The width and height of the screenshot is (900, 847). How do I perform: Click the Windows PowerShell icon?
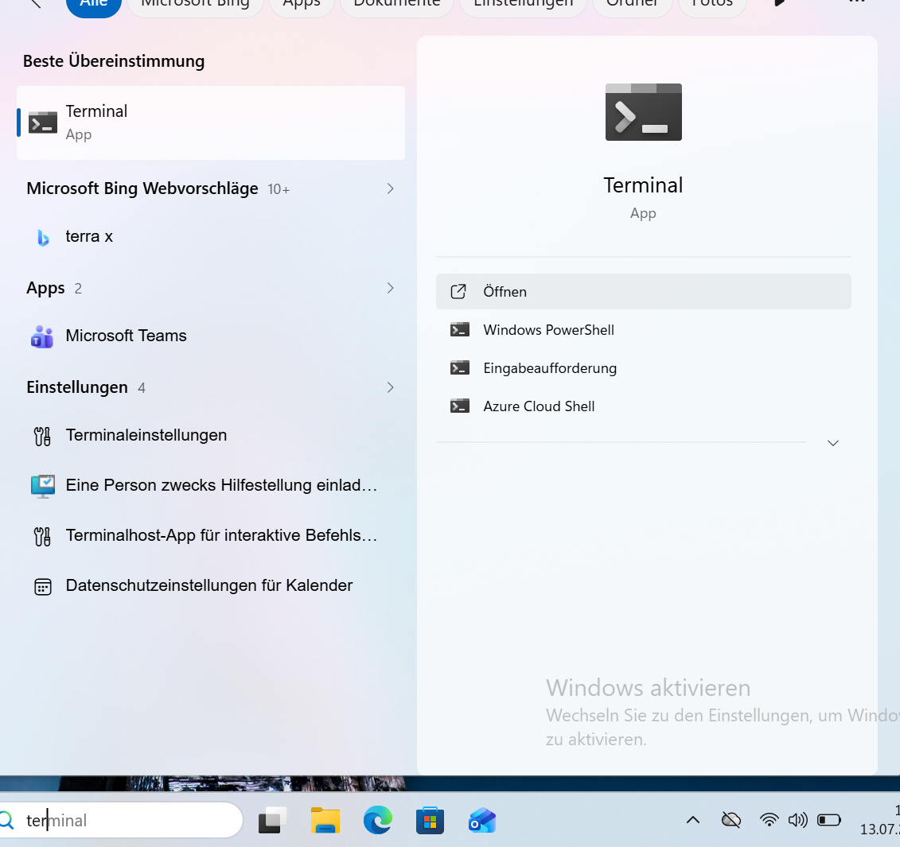coord(459,329)
